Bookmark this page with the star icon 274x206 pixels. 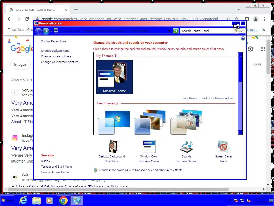coord(237,19)
